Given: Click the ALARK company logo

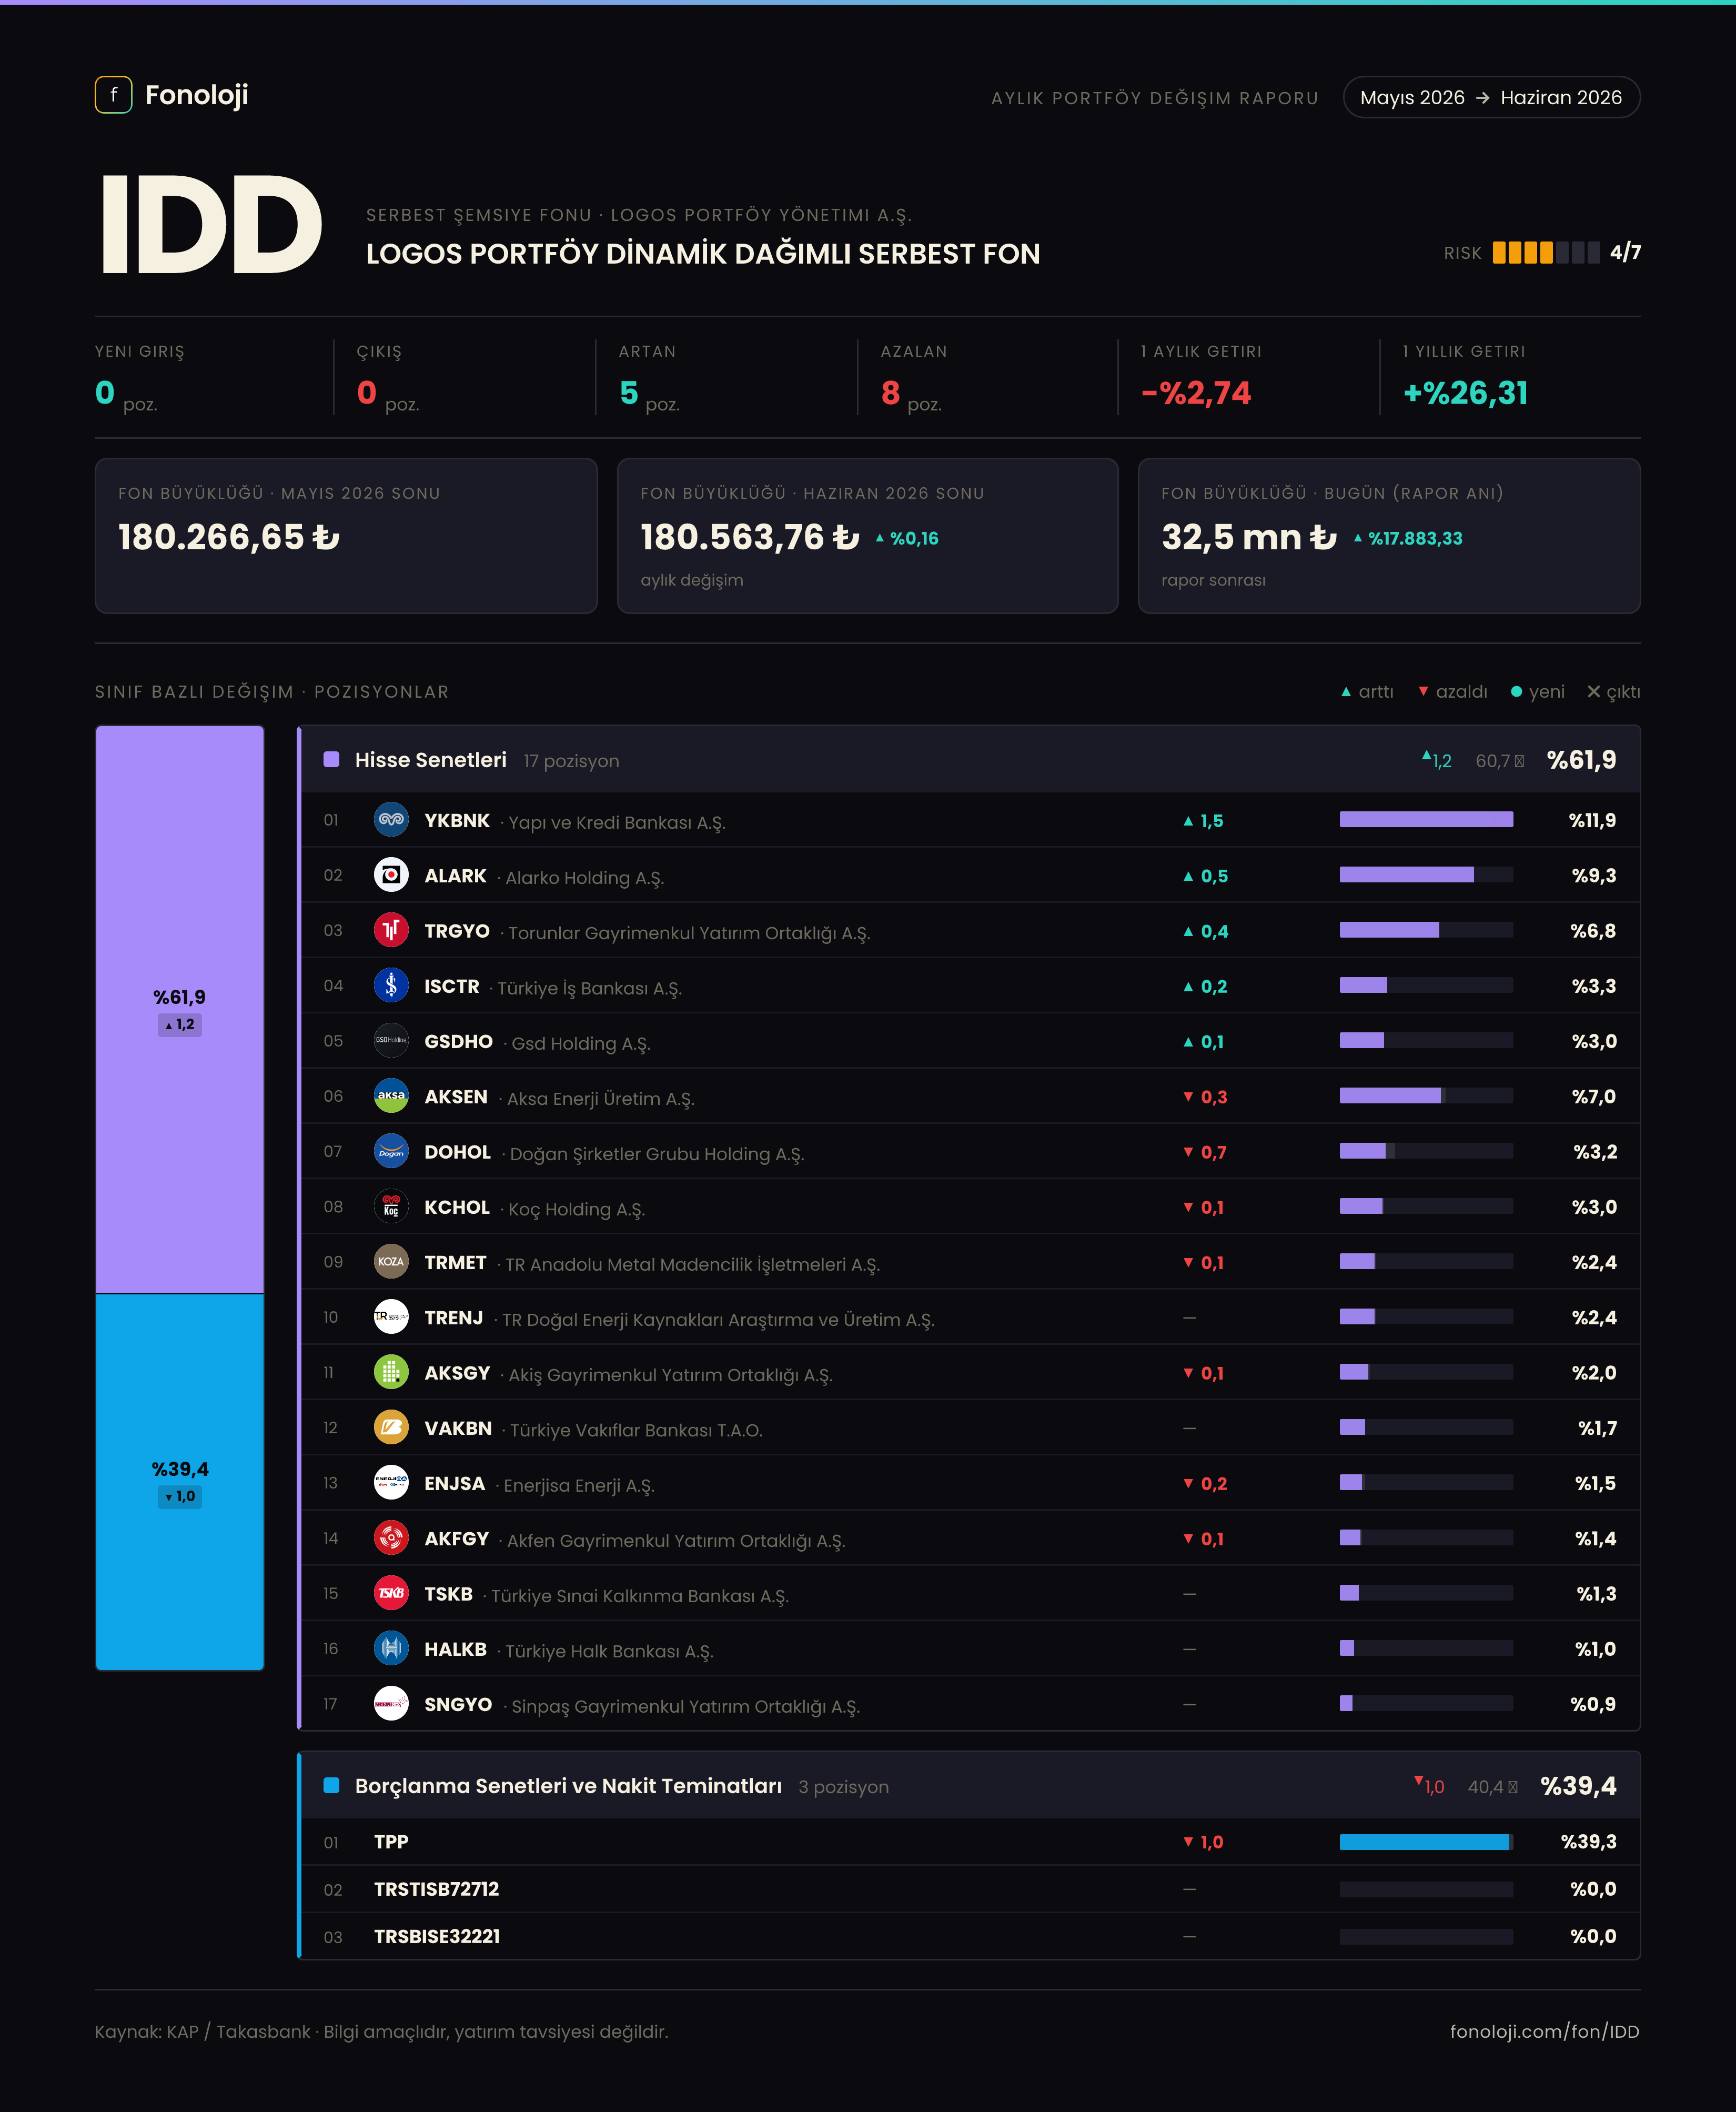Looking at the screenshot, I should 391,875.
